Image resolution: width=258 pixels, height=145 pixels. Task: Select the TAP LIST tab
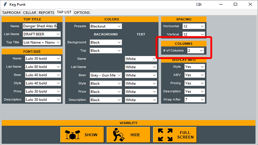pyautogui.click(x=64, y=12)
